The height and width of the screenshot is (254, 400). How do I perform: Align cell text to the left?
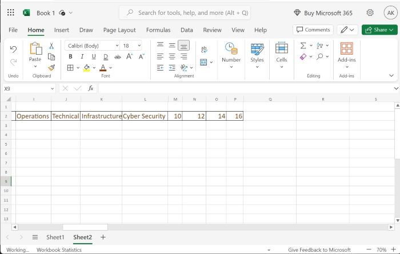(160, 56)
